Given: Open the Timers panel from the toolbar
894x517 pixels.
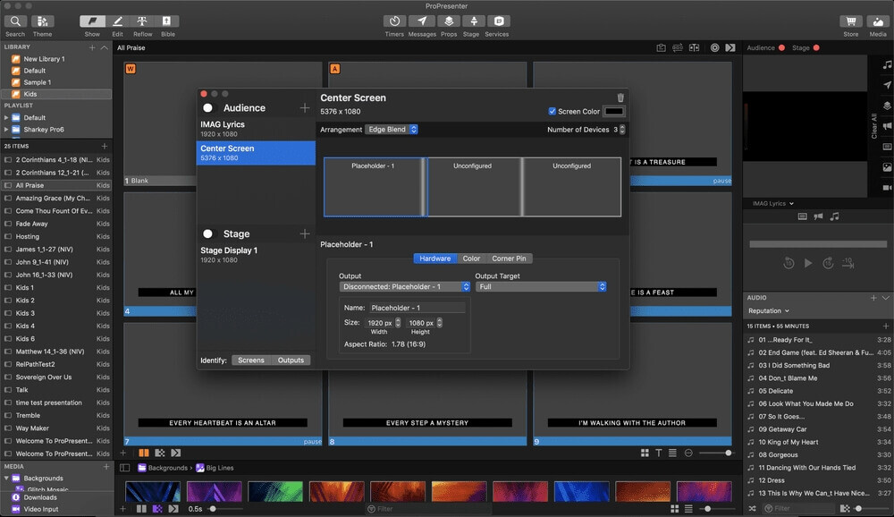Looking at the screenshot, I should click(394, 20).
